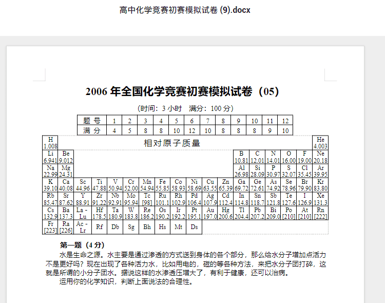Click the 题号 header cell
The width and height of the screenshot is (385, 303).
tap(92, 121)
